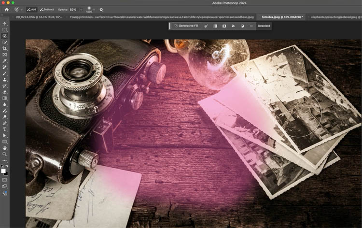Click the bottom toolbar icon with blue dot
The width and height of the screenshot is (362, 228).
pyautogui.click(x=4, y=193)
